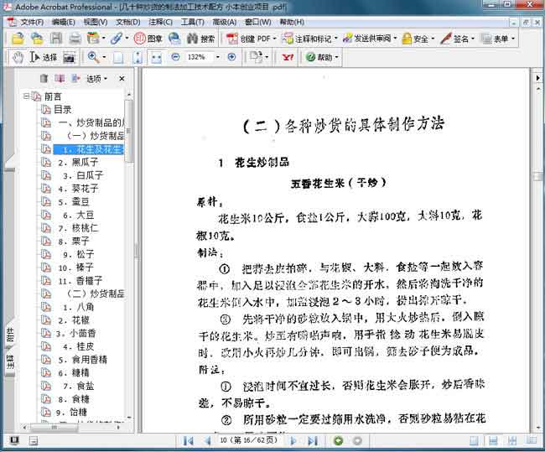Select bookmark 2. 黑瓜子

pyautogui.click(x=78, y=162)
